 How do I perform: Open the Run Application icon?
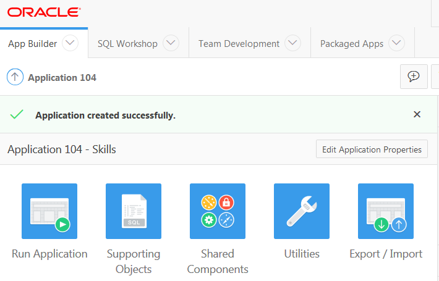pyautogui.click(x=49, y=211)
